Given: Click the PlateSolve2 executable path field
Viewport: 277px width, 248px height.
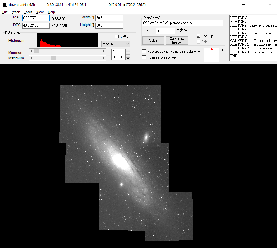Looking at the screenshot, I should pyautogui.click(x=183, y=23).
